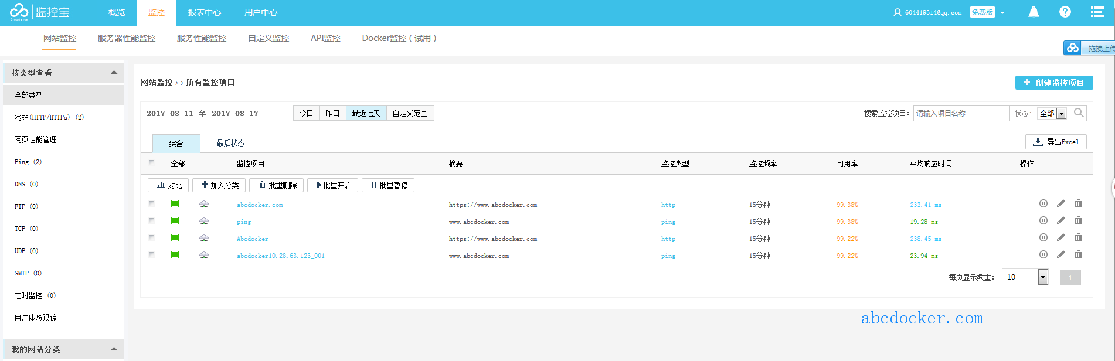The height and width of the screenshot is (361, 1115).
Task: Focus the monitor name search field
Action: pyautogui.click(x=960, y=114)
